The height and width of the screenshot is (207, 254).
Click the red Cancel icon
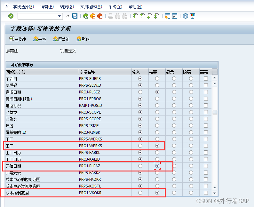coord(100,16)
